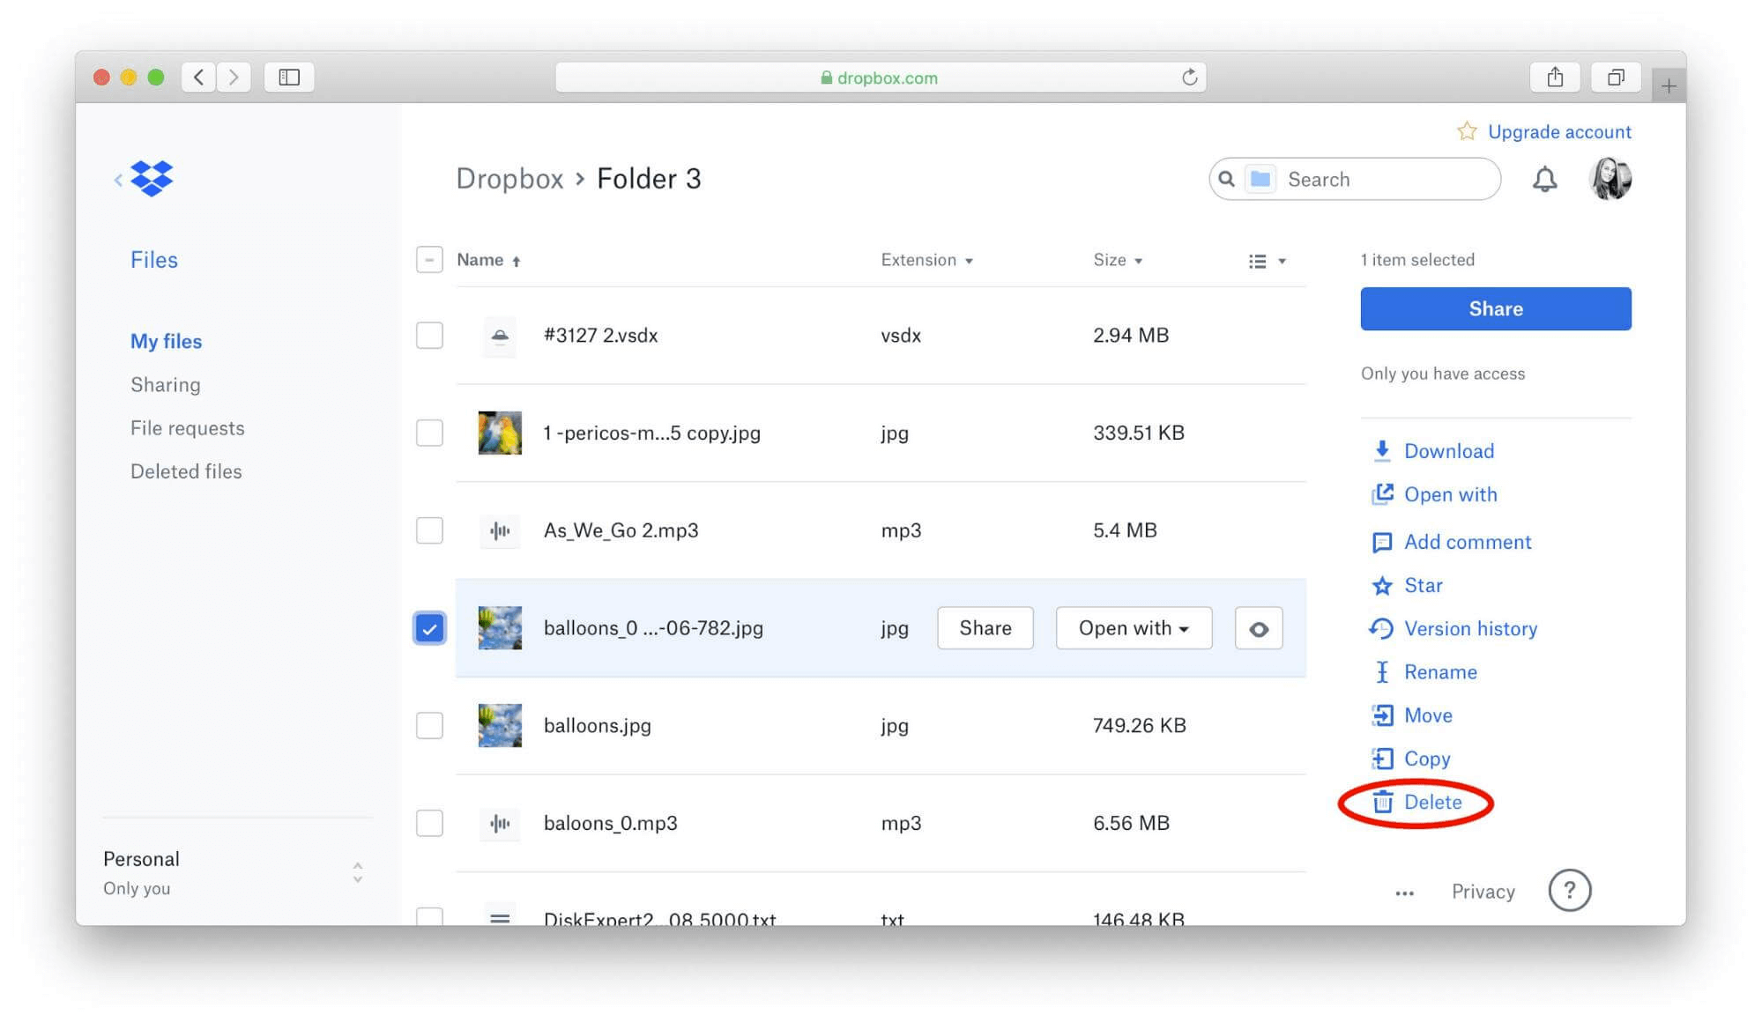Click the Copy icon in sidebar

pyautogui.click(x=1382, y=758)
